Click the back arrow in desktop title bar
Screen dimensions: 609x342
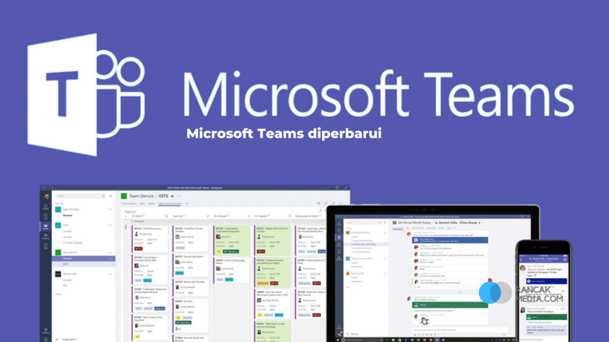tap(44, 188)
